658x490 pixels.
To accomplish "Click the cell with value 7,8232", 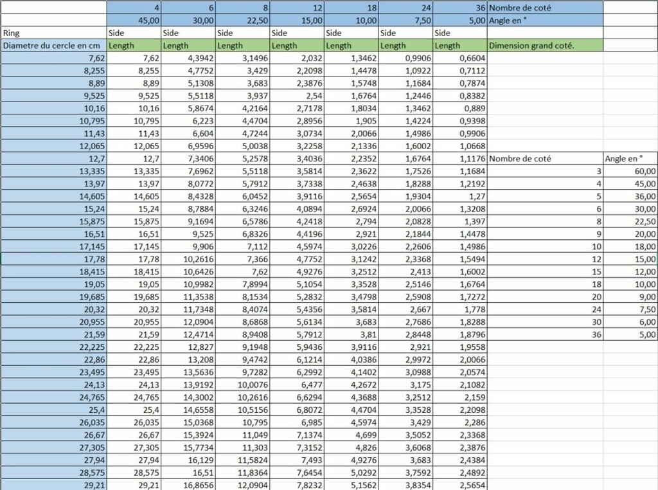I will (297, 485).
